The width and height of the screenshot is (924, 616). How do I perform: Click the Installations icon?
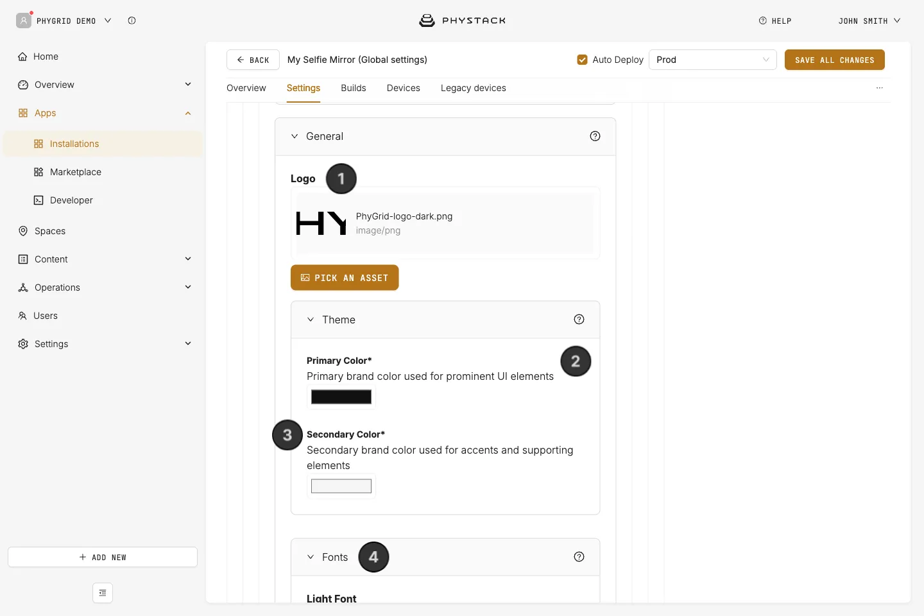point(38,144)
